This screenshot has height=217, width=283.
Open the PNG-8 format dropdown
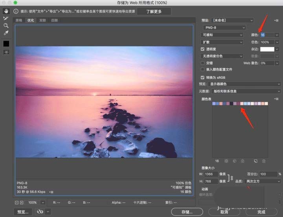[224, 28]
